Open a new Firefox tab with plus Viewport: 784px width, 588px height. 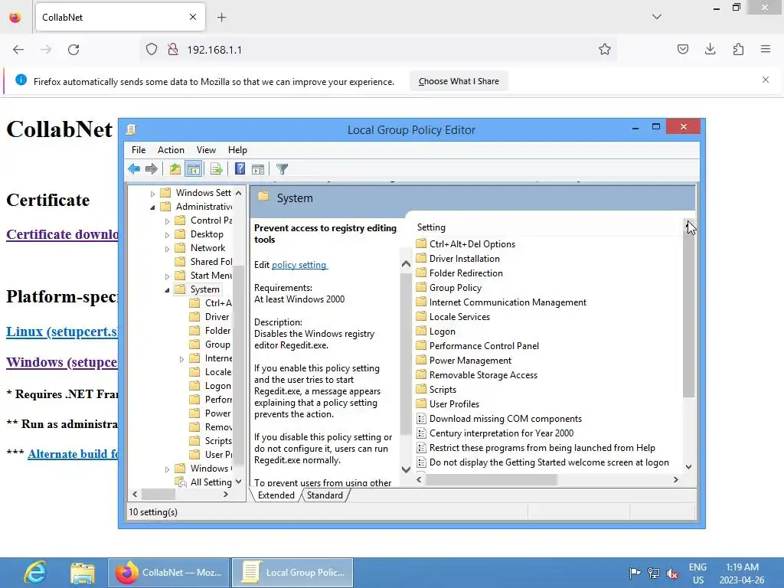point(221,18)
